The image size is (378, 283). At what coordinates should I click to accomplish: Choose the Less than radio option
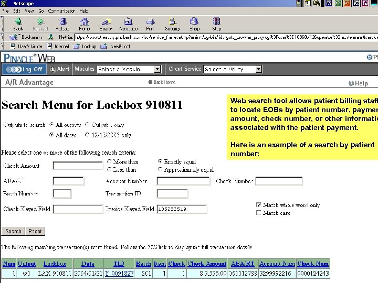109,169
